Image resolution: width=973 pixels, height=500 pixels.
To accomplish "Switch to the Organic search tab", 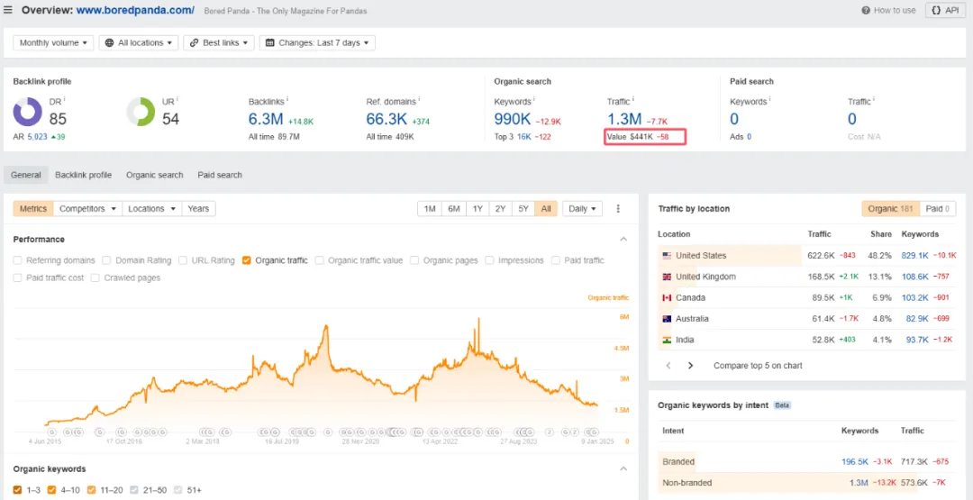I will [155, 175].
